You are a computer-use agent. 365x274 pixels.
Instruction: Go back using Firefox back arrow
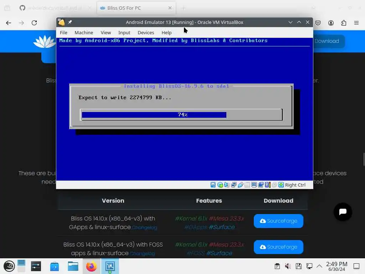(x=9, y=23)
